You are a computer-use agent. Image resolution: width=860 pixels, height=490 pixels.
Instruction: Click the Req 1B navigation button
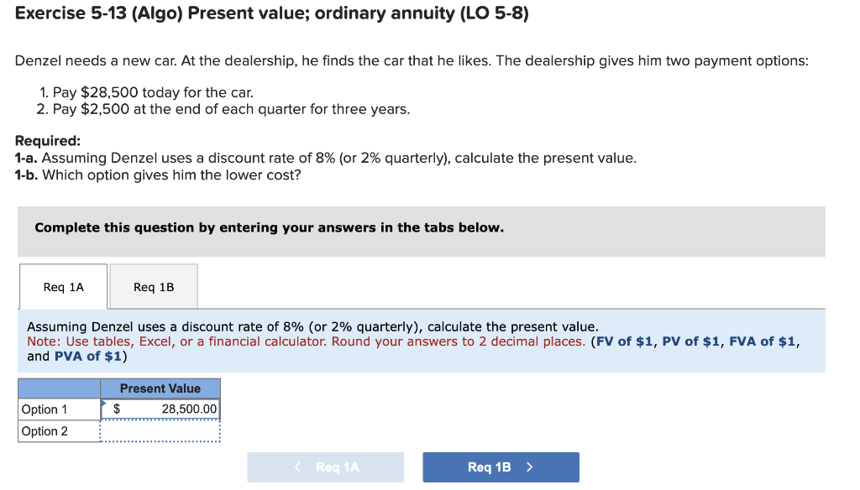pyautogui.click(x=501, y=467)
